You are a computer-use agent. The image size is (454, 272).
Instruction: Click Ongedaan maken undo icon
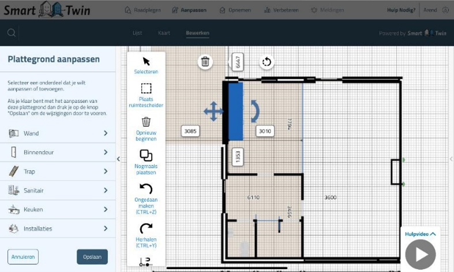pos(146,189)
